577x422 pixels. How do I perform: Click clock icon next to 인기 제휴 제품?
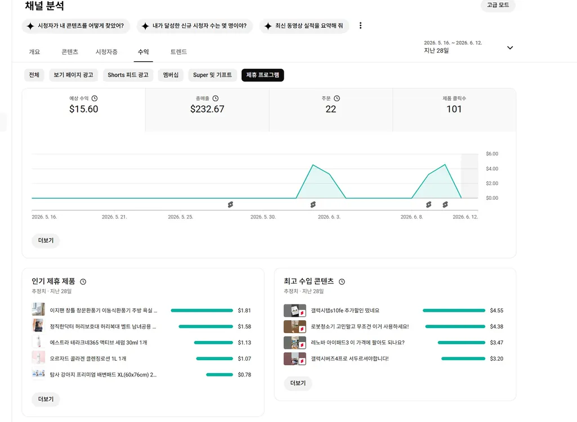tap(83, 281)
